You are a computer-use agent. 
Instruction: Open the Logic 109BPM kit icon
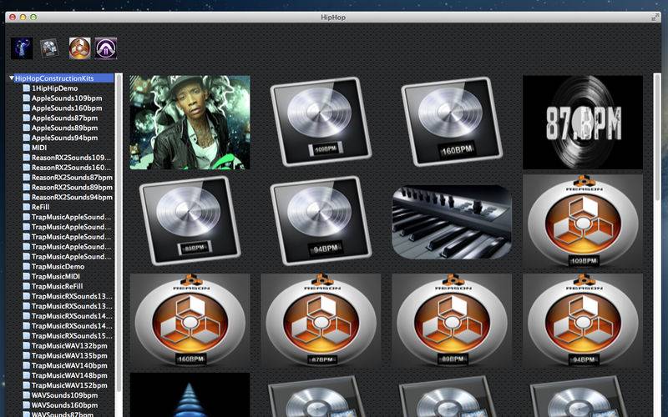coord(321,121)
